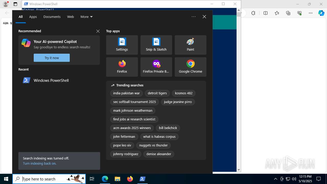Click the Copilot logo in Recommended card

pyautogui.click(x=26, y=43)
